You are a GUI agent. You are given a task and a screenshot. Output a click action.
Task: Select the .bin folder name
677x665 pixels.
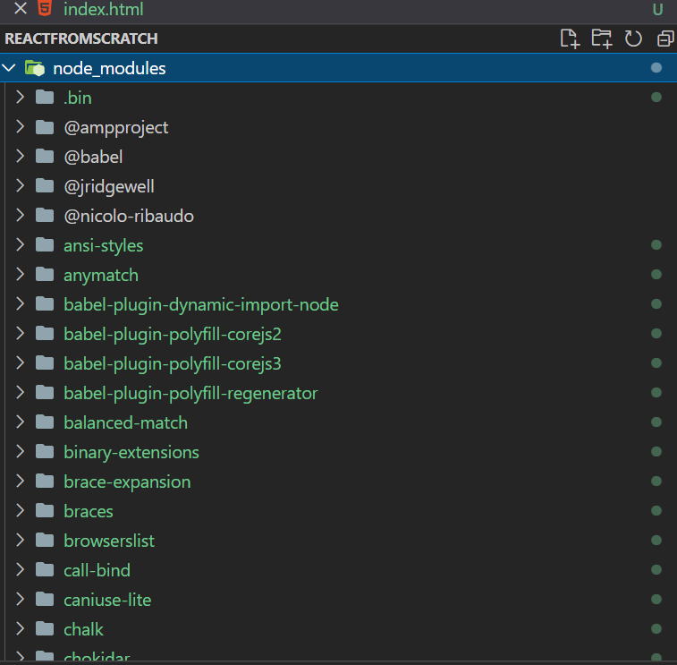tap(78, 98)
